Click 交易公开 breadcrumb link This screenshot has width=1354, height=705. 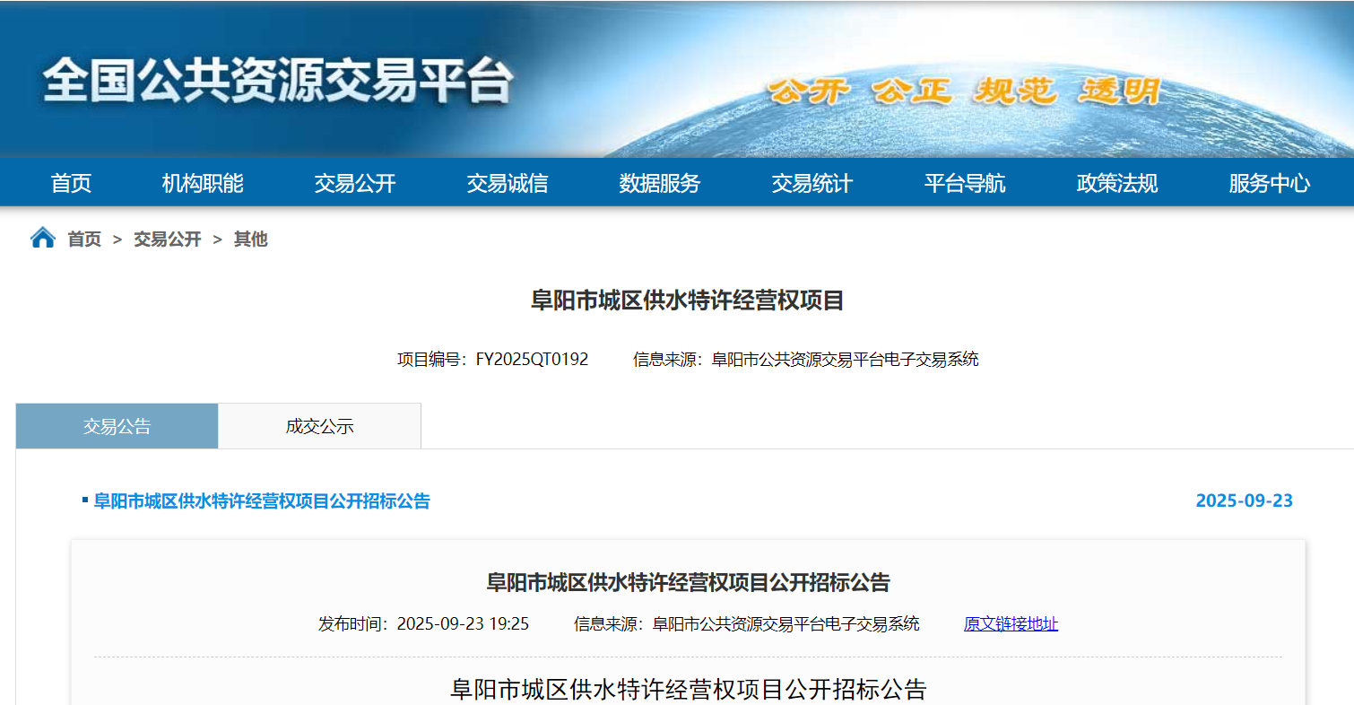coord(168,239)
